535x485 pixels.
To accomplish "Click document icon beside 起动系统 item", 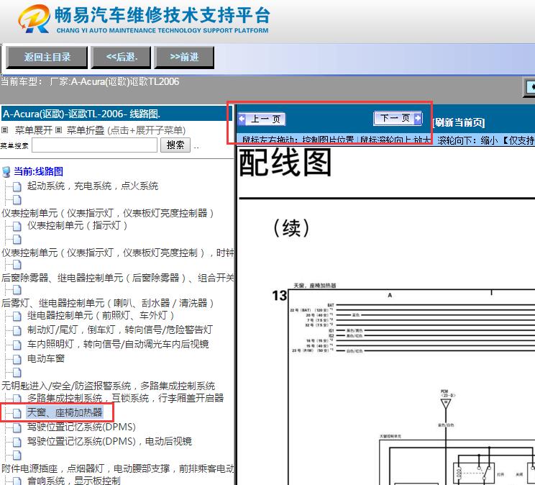I will (17, 186).
